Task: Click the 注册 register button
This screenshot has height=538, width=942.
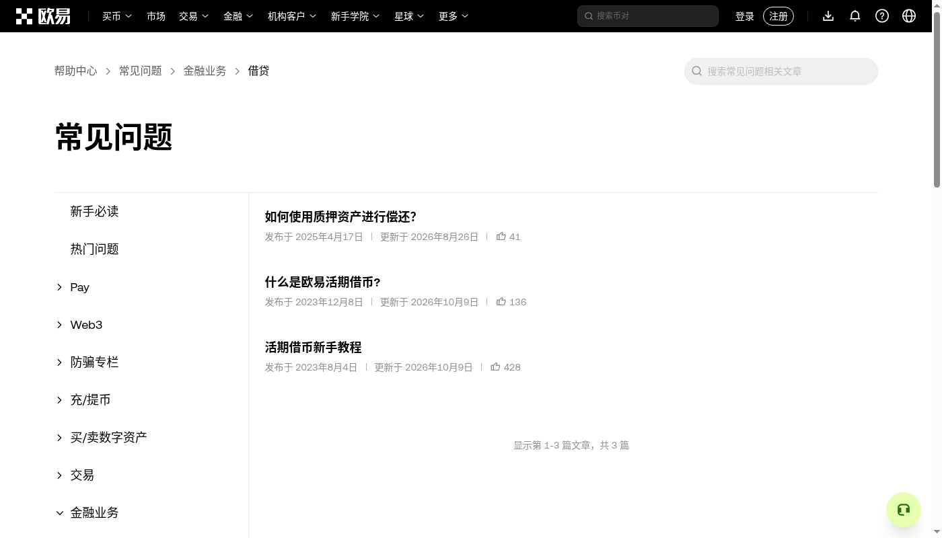Action: (778, 16)
